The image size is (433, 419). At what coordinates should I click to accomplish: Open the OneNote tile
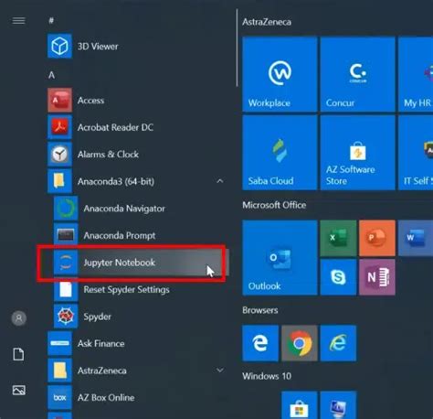[377, 277]
